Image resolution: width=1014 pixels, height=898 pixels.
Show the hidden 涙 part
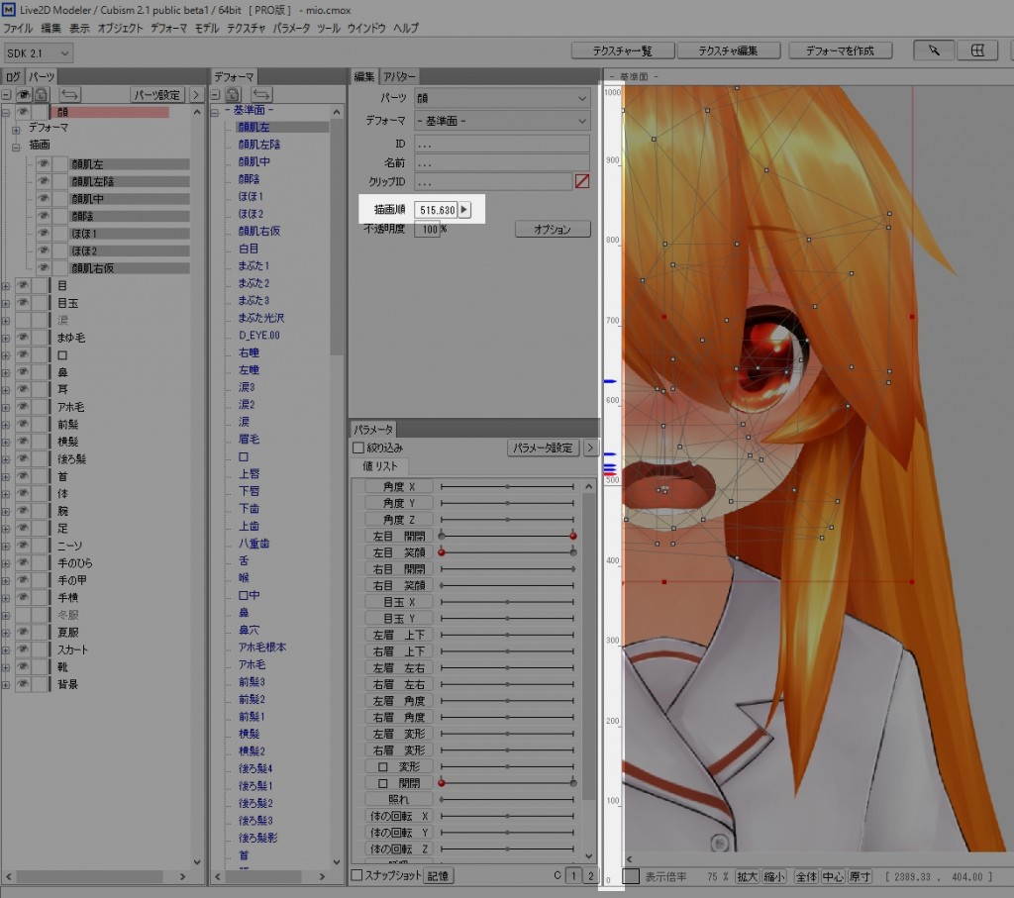pyautogui.click(x=23, y=320)
